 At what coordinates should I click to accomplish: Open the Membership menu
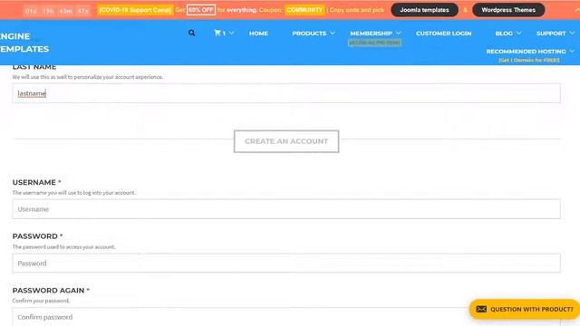click(x=371, y=34)
